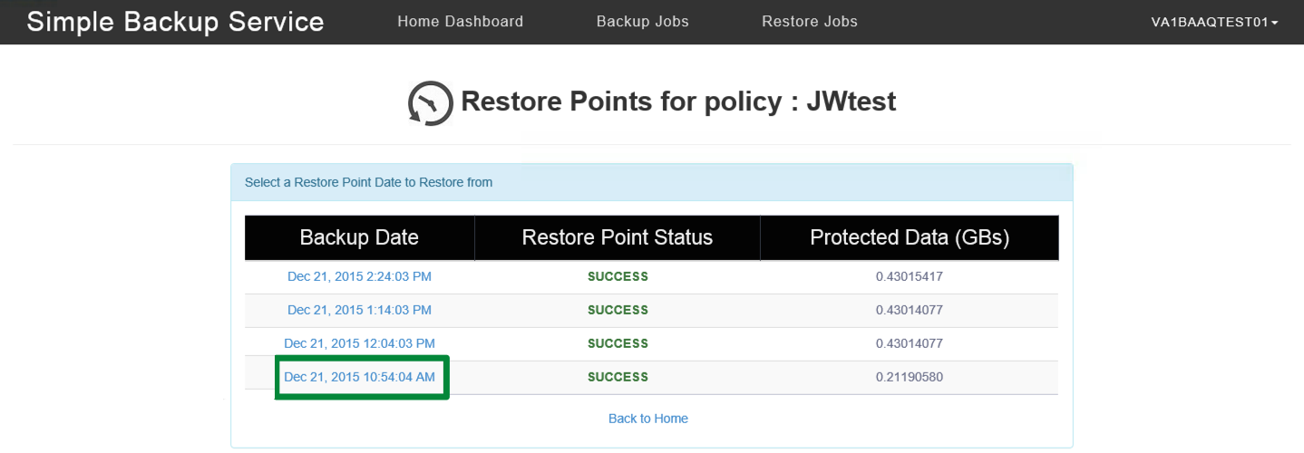
Task: Click the Simple Backup Service brand title
Action: 175,22
